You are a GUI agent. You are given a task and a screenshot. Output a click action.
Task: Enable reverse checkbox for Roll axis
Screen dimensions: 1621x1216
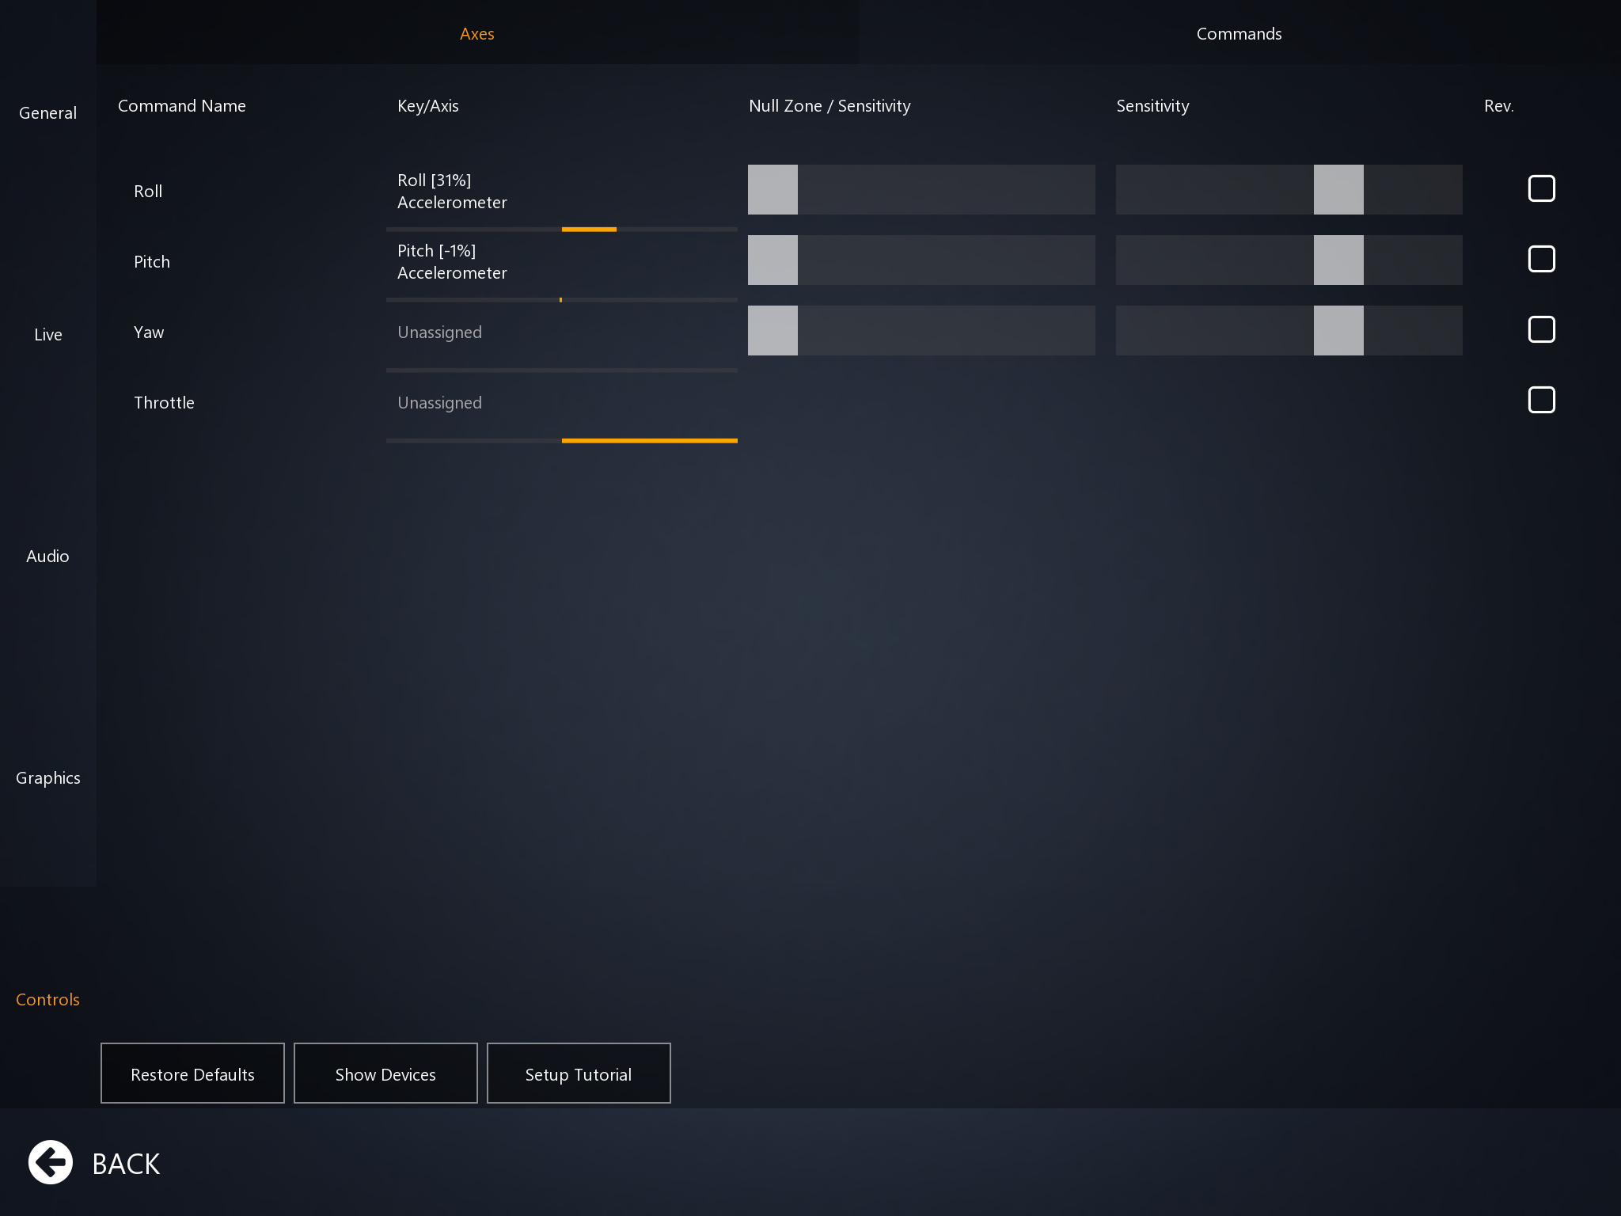click(1541, 189)
